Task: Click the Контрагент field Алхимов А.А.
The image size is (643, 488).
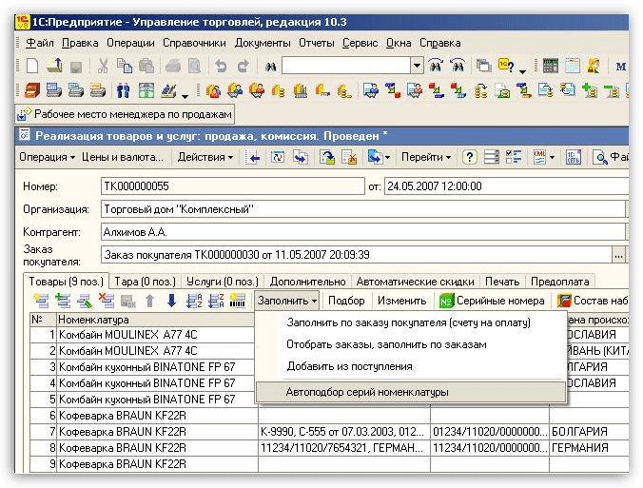Action: click(x=363, y=232)
